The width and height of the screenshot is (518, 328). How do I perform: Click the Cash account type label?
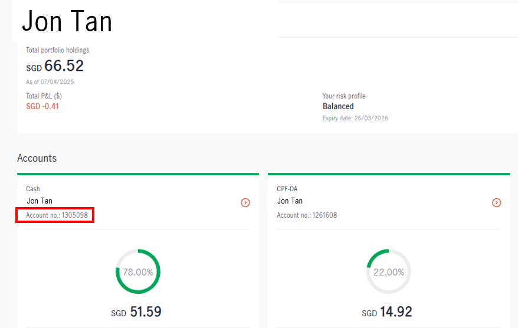coord(32,189)
